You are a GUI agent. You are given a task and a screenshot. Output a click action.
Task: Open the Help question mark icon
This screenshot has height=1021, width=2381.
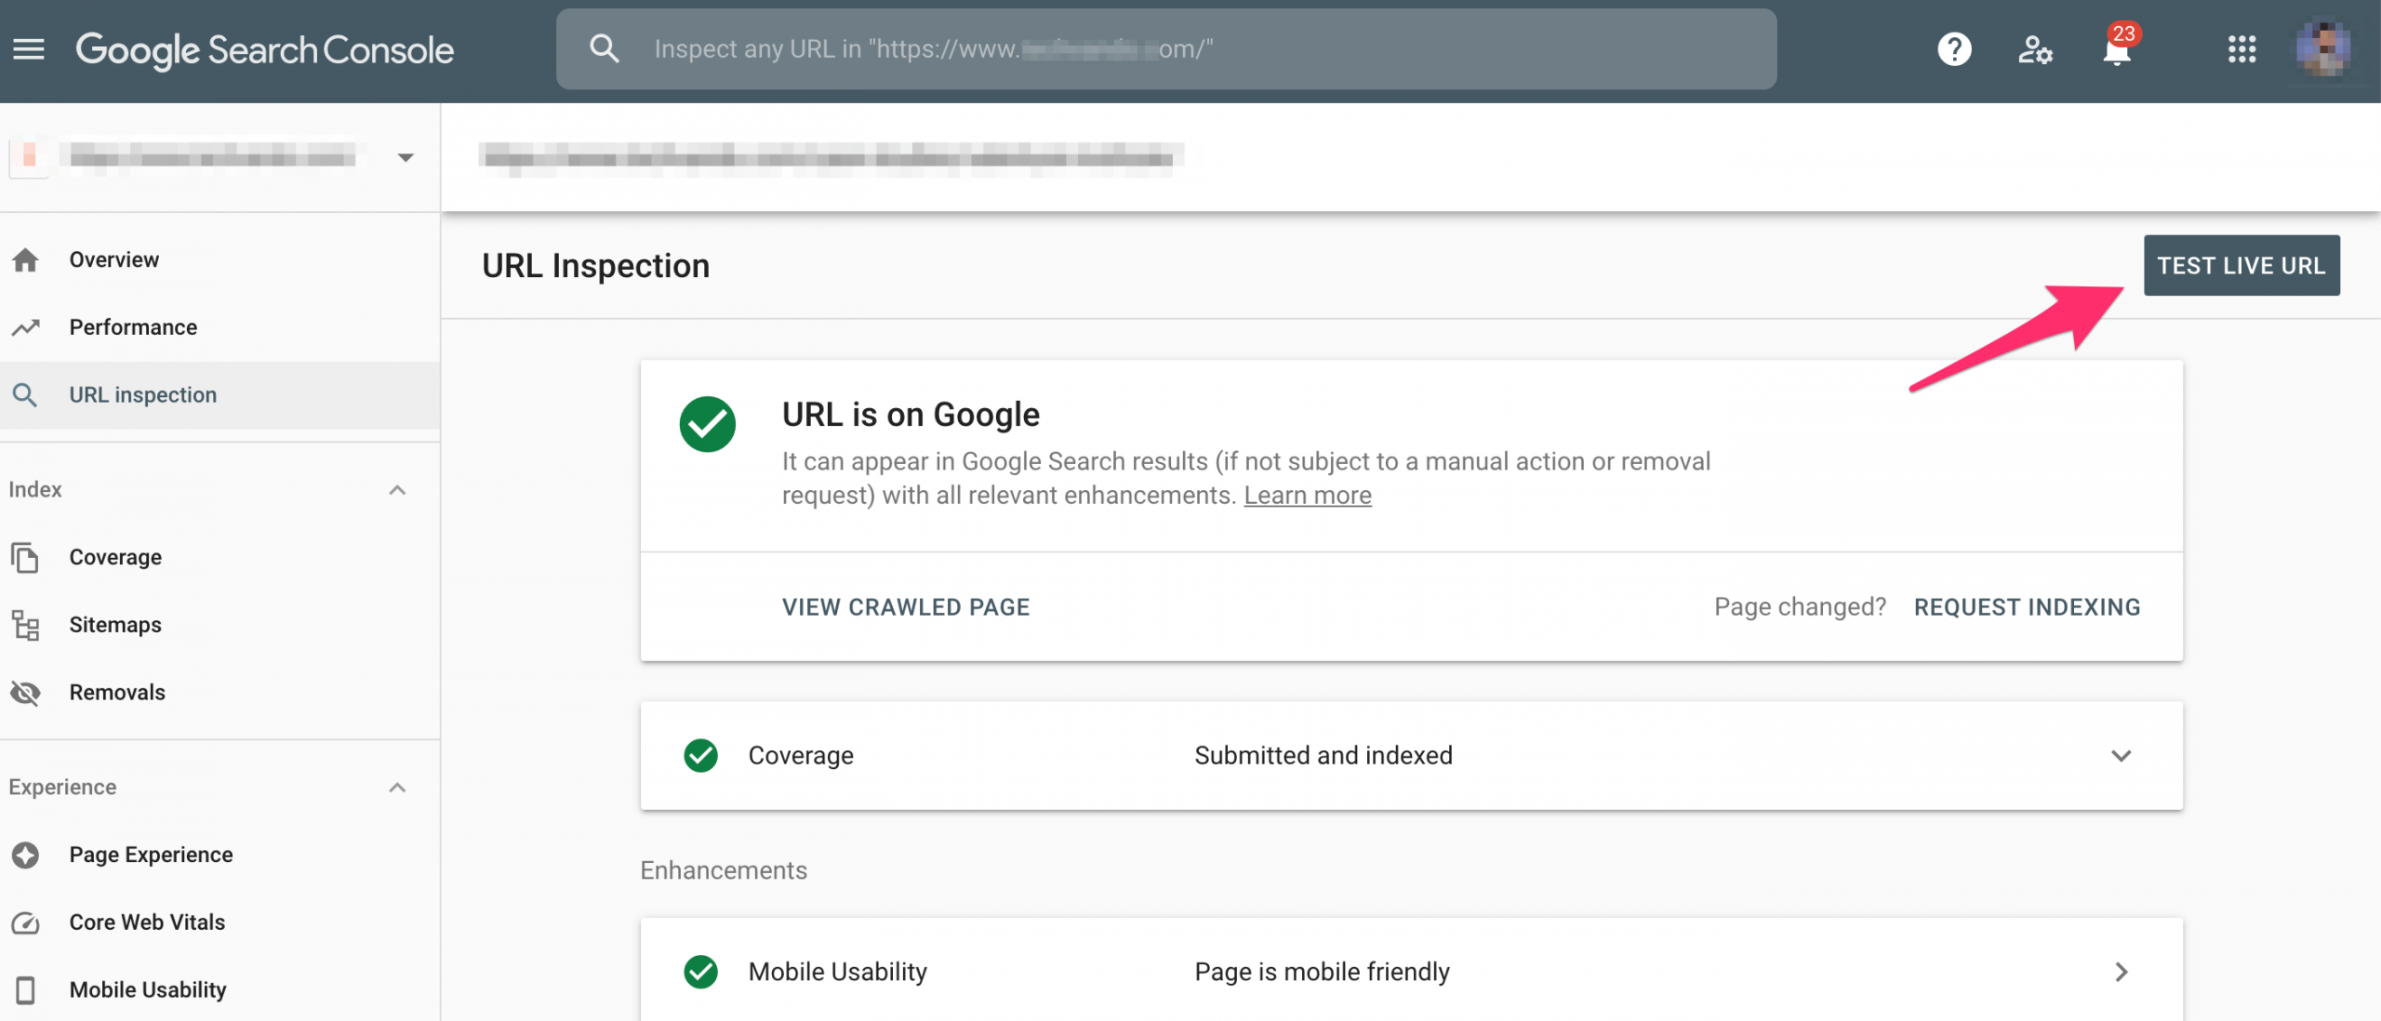pos(1954,49)
